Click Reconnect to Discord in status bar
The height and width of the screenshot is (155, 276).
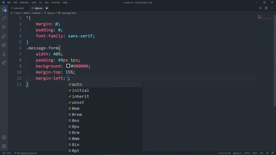25,153
